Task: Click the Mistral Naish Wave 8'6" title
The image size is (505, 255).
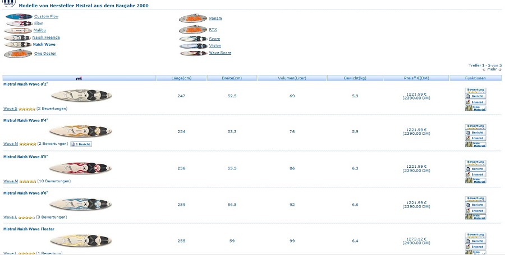Action: [x=26, y=193]
